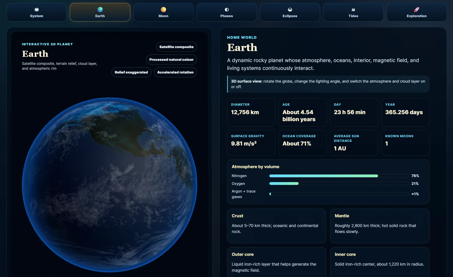Click the 'Oxygen' label
The image size is (453, 277).
pyautogui.click(x=238, y=184)
